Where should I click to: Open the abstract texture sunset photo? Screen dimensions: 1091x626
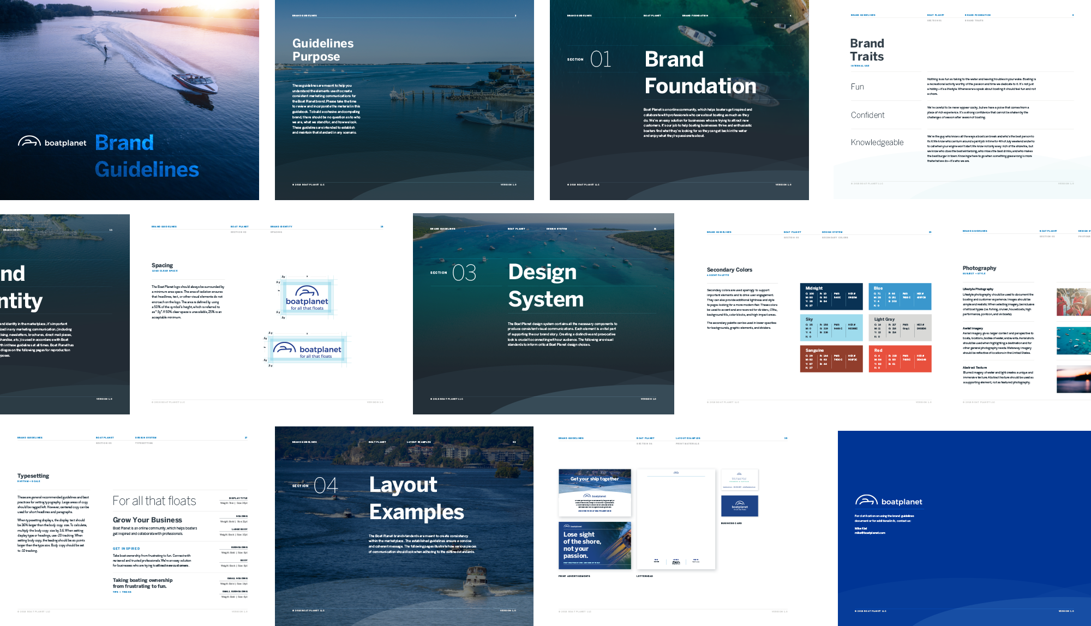[1074, 379]
